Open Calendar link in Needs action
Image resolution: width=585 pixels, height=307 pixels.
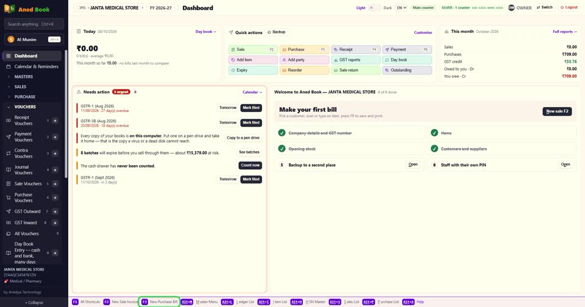click(x=252, y=92)
